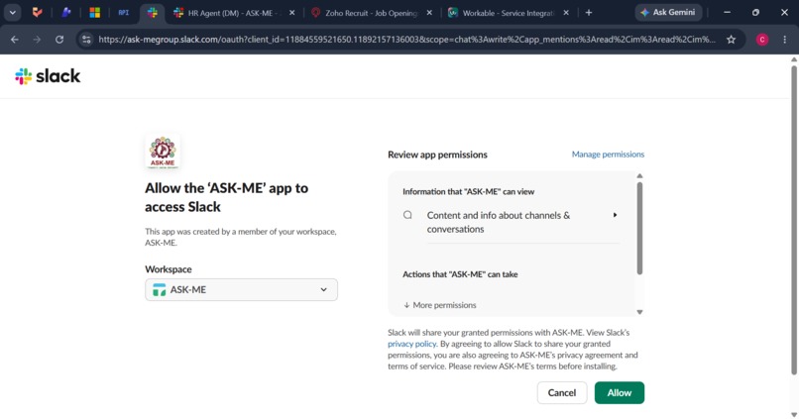Click the Slack logo in page header
Image resolution: width=799 pixels, height=419 pixels.
click(48, 76)
